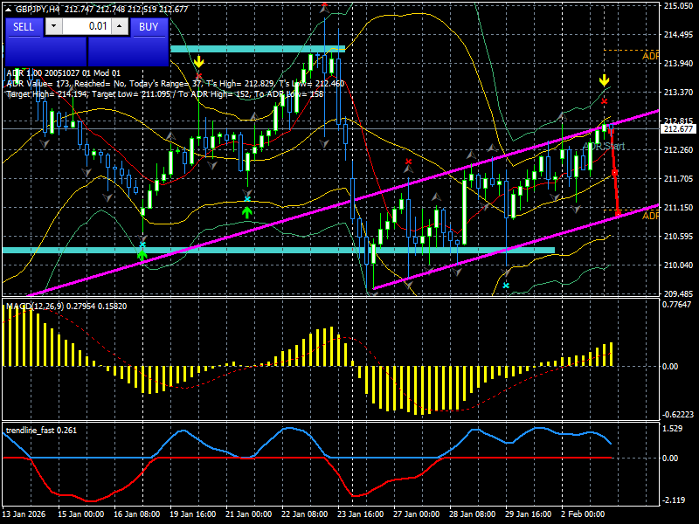Click the 210.040 price scale label
The height and width of the screenshot is (524, 699).
click(678, 265)
